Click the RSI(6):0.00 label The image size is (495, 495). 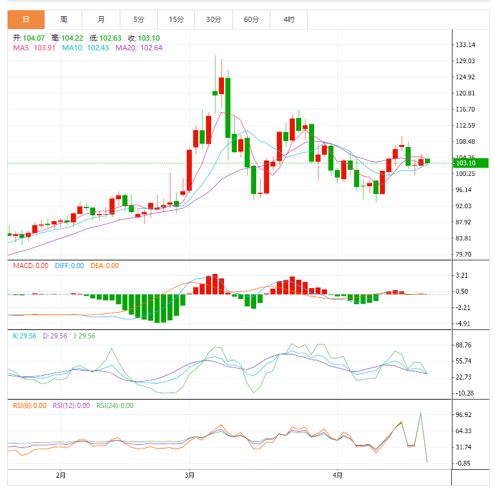tap(30, 405)
